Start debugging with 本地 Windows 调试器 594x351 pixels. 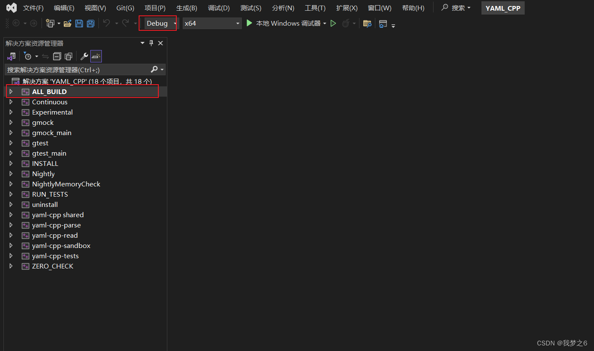coord(285,24)
